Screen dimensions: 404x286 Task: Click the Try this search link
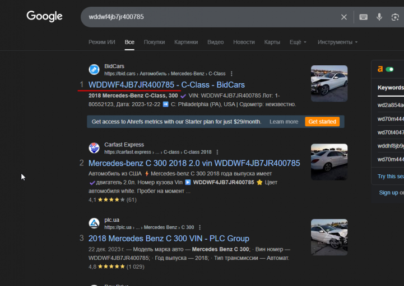391,177
